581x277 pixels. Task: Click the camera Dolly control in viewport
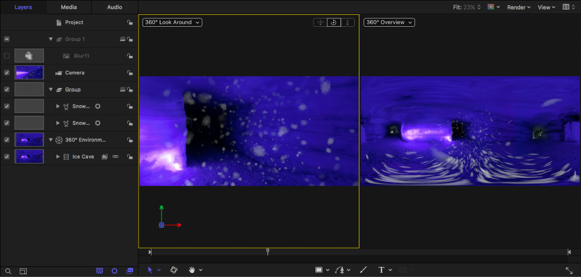coord(348,23)
